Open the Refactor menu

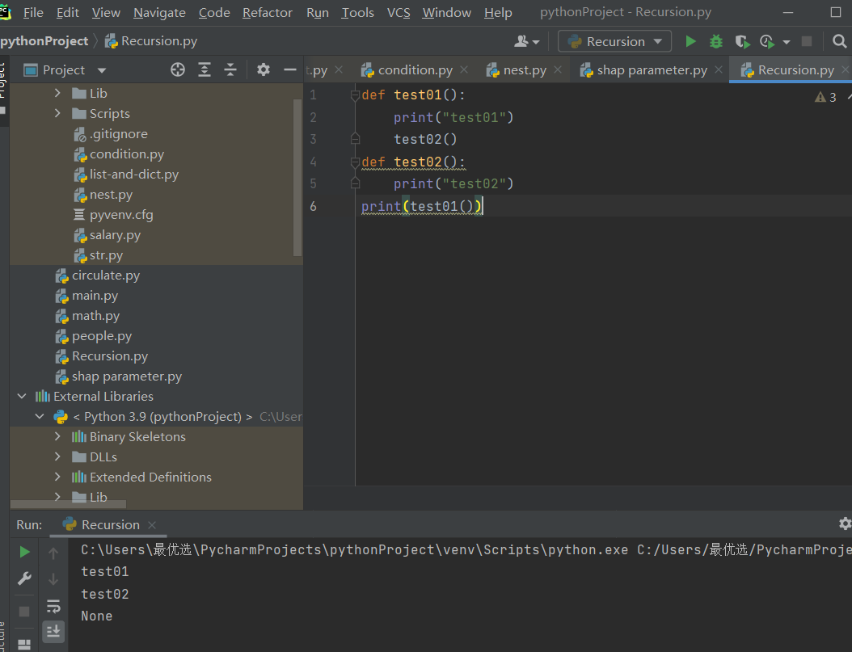pyautogui.click(x=268, y=12)
